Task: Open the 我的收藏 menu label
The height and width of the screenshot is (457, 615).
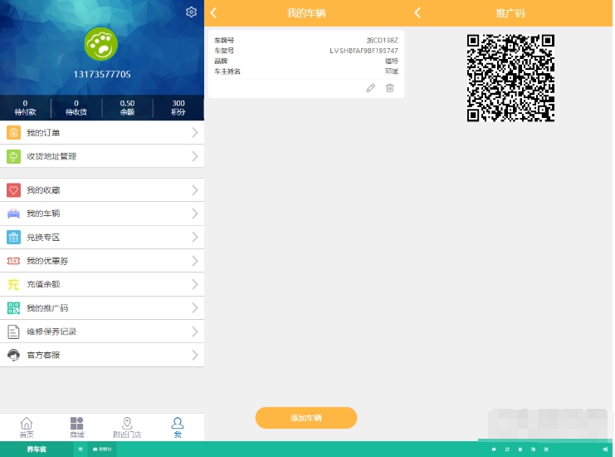Action: (x=43, y=190)
